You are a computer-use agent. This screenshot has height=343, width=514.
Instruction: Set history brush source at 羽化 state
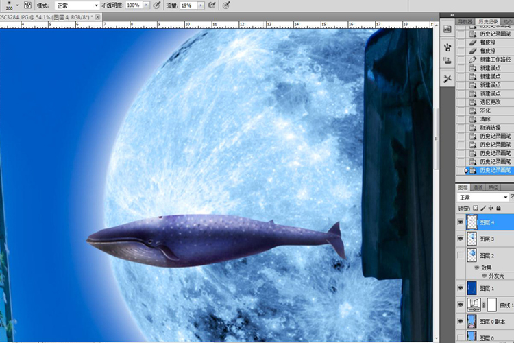tap(461, 110)
